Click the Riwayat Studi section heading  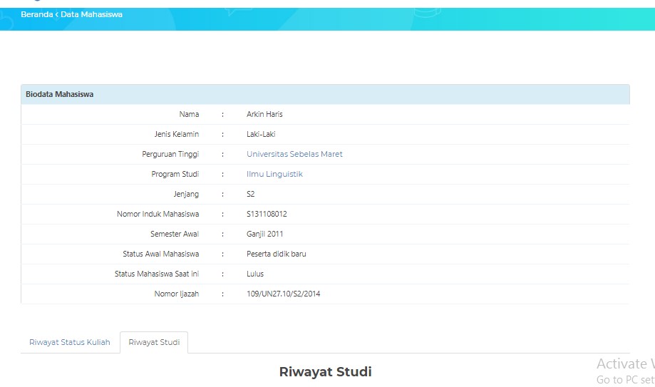click(326, 371)
